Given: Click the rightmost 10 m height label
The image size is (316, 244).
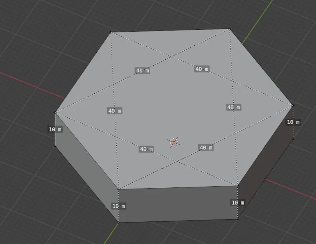Looking at the screenshot, I should coord(293,122).
